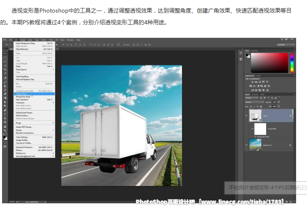307x210 pixels.
Task: Open the Opacity value dropdown arrow
Action: (x=279, y=102)
